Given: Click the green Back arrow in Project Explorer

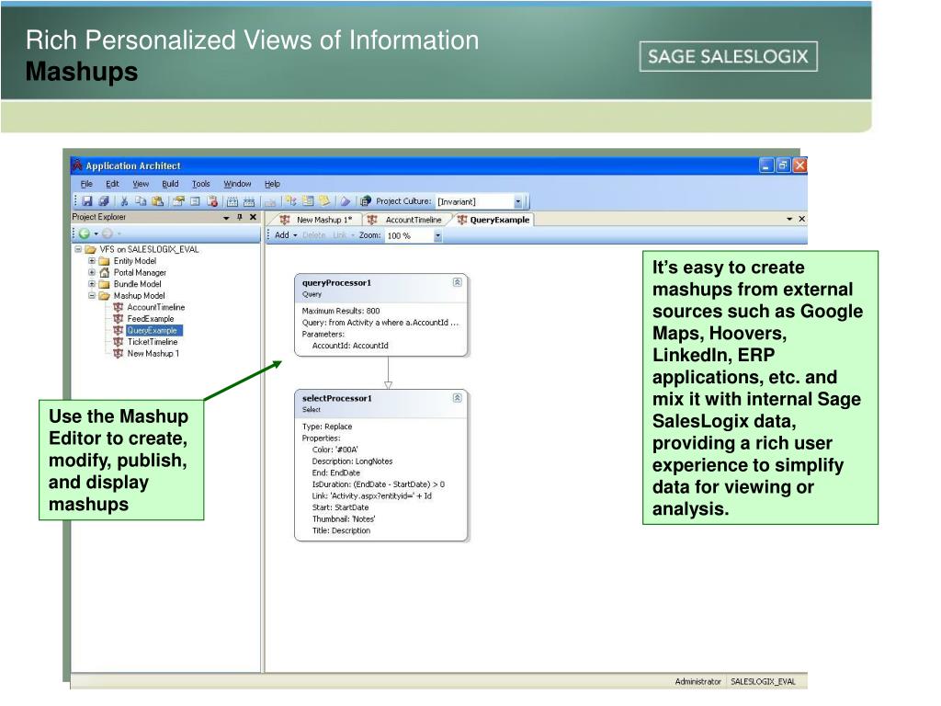Looking at the screenshot, I should click(85, 233).
